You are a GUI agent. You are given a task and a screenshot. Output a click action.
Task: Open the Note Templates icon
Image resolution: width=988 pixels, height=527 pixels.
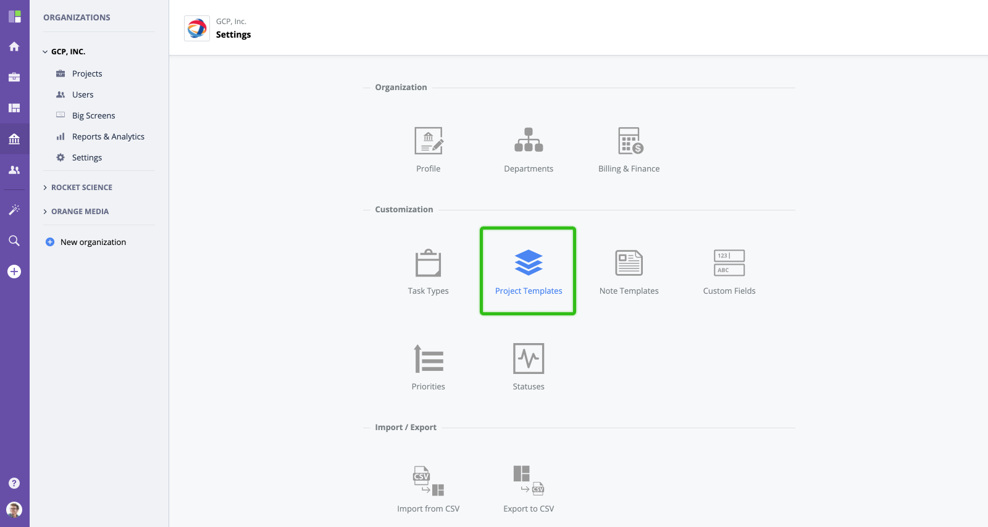[x=629, y=263]
